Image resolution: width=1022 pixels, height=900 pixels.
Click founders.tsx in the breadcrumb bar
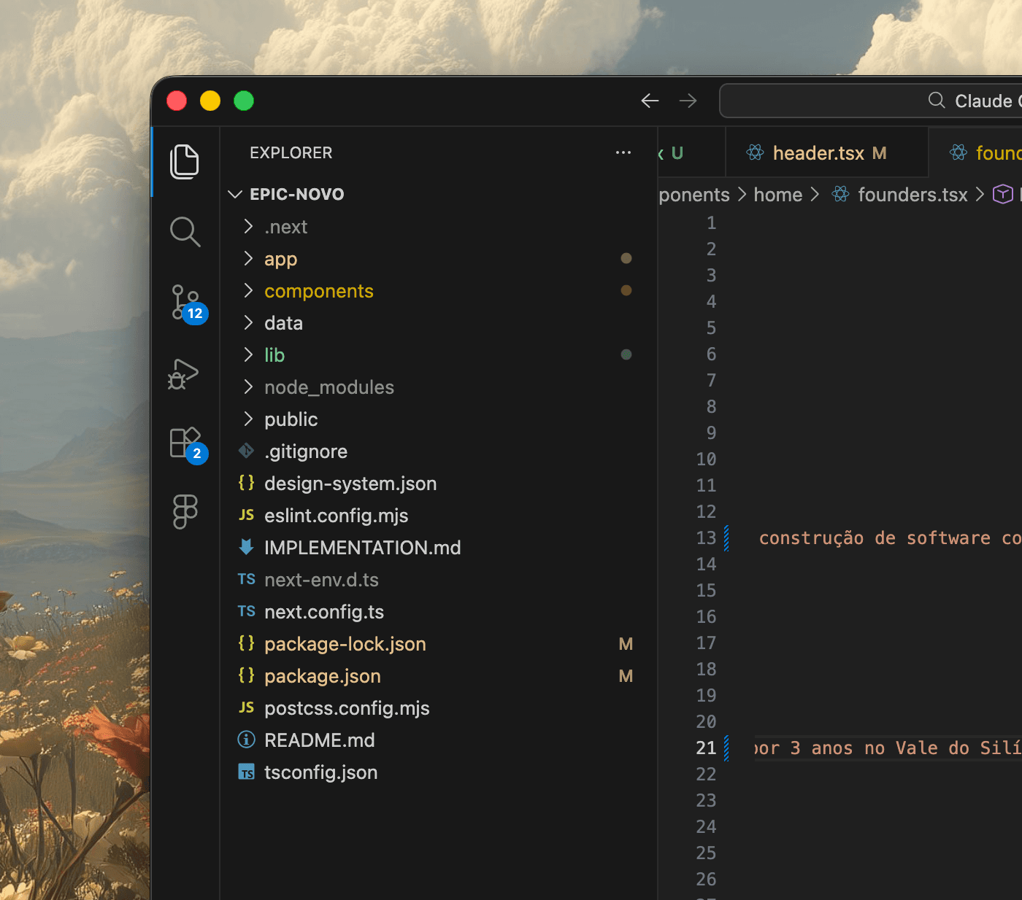click(x=911, y=194)
